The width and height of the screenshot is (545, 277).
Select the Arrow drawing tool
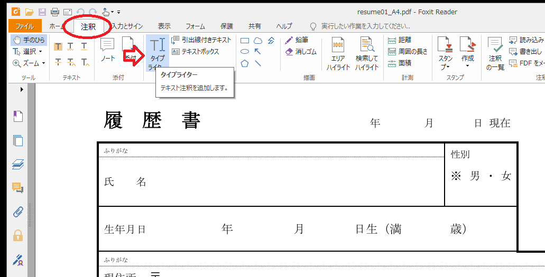click(x=257, y=52)
